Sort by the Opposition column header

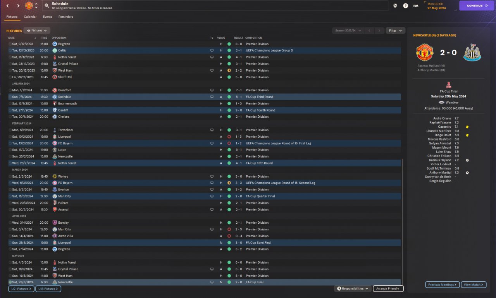(59, 38)
